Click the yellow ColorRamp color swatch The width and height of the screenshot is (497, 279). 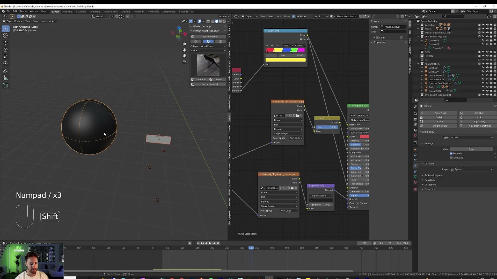click(286, 60)
